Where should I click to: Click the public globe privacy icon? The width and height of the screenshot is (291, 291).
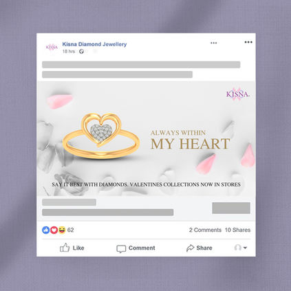pyautogui.click(x=81, y=52)
